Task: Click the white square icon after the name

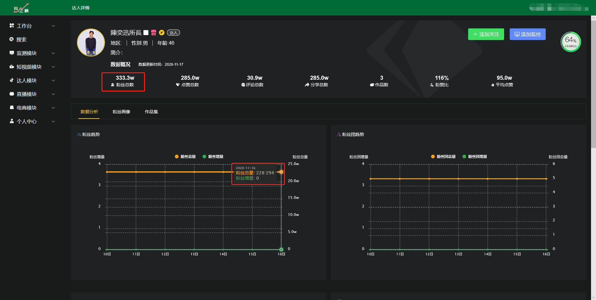Action: coord(146,33)
